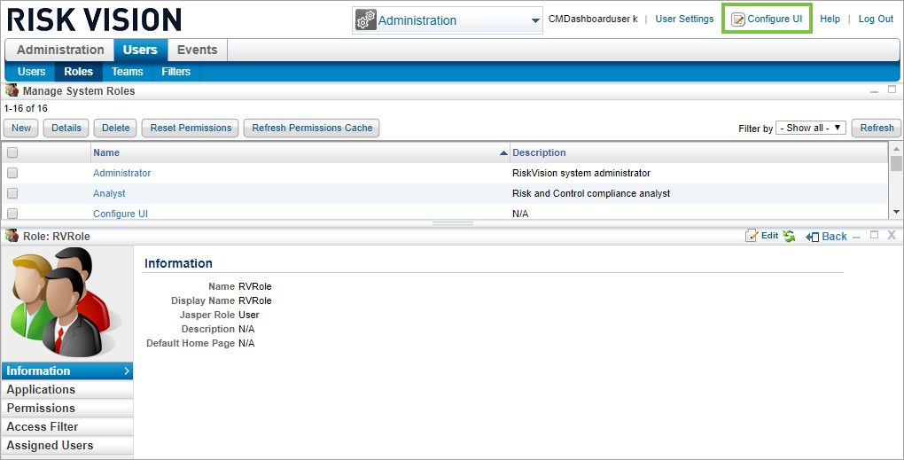The height and width of the screenshot is (460, 904).
Task: Open the Filters sub-tab
Action: coord(175,72)
